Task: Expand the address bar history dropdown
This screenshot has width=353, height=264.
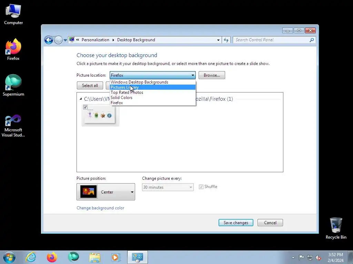Action: coord(218,40)
